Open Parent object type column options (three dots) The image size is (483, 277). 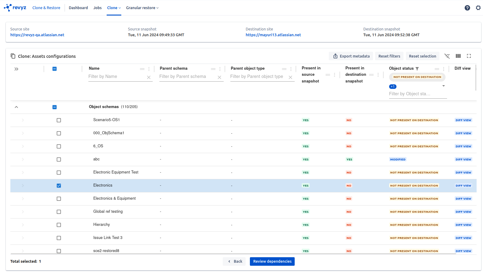pyautogui.click(x=291, y=69)
